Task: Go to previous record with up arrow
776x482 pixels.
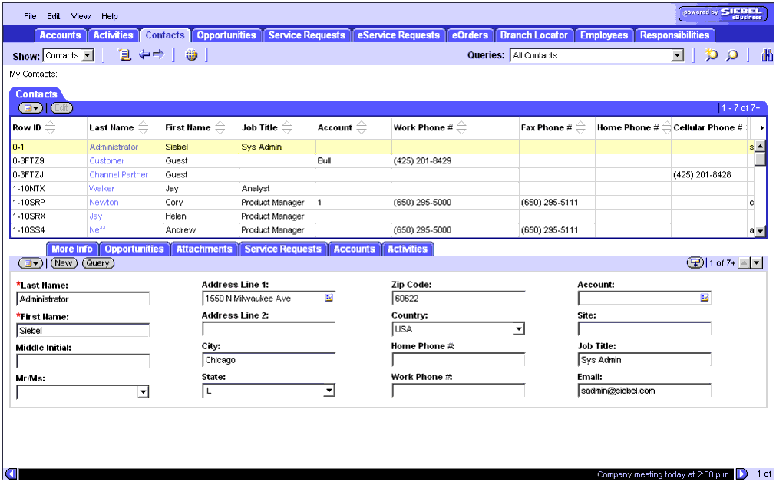Action: [x=744, y=263]
